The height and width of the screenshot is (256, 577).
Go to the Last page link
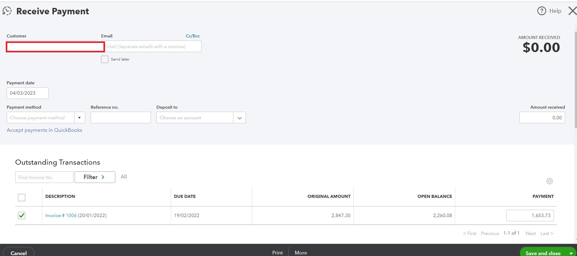[x=547, y=233]
